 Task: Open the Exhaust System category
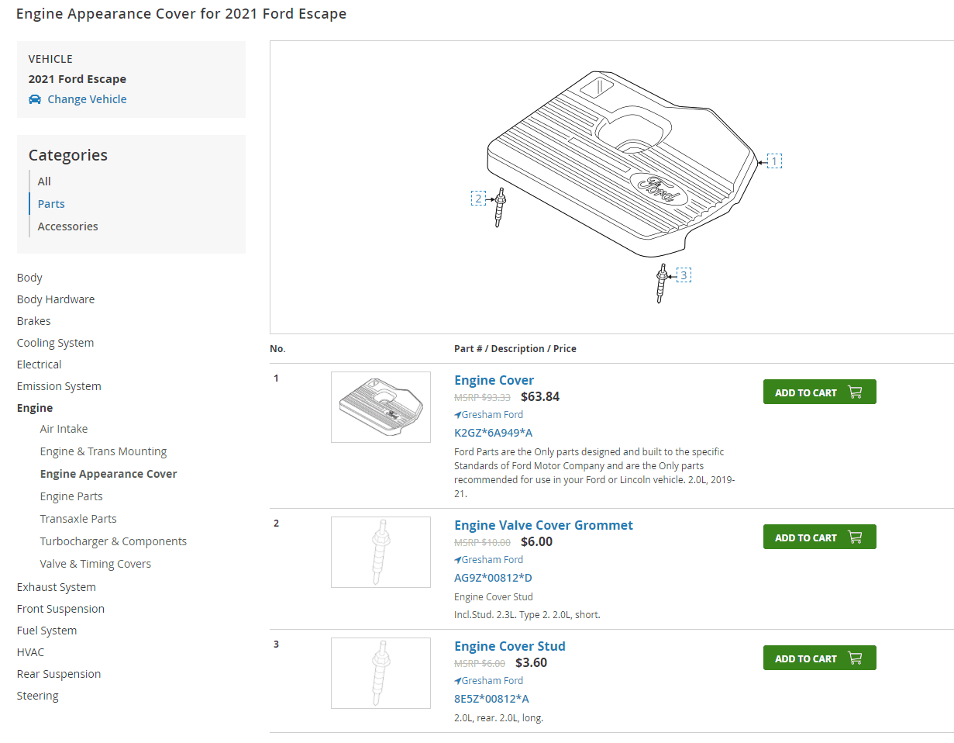(57, 587)
